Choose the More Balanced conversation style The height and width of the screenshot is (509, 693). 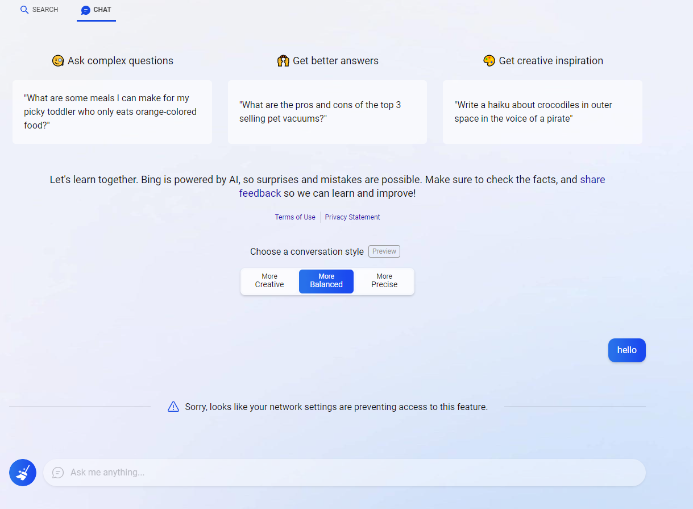pos(326,281)
